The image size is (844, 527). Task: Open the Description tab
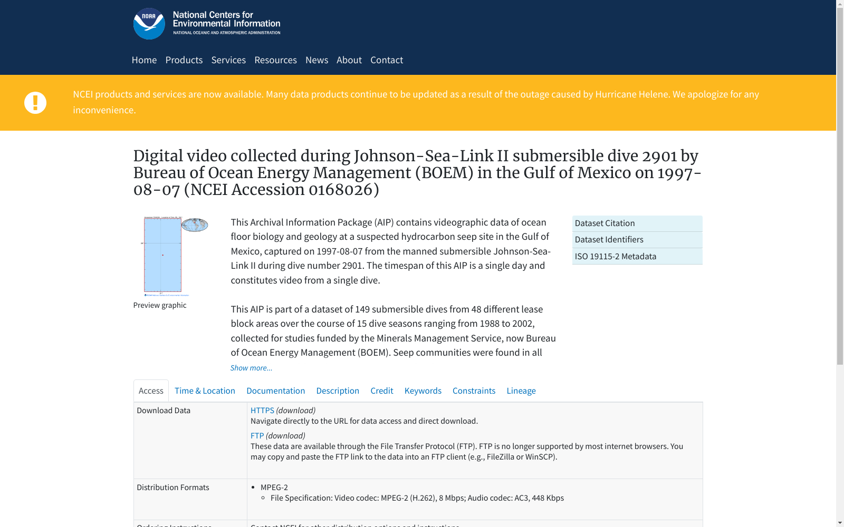click(x=338, y=391)
